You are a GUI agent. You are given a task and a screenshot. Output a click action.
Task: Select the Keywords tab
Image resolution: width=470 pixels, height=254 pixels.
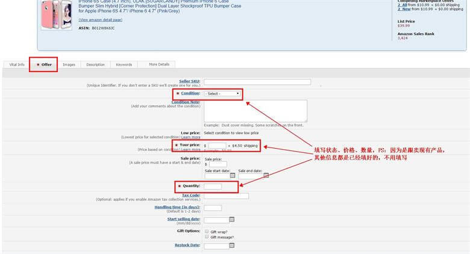coord(124,64)
